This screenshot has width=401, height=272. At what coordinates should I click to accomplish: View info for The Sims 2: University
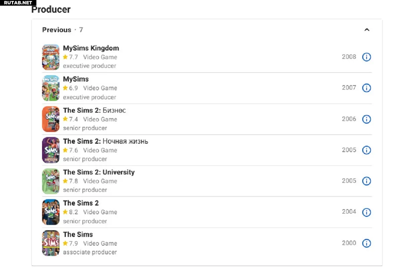[367, 181]
